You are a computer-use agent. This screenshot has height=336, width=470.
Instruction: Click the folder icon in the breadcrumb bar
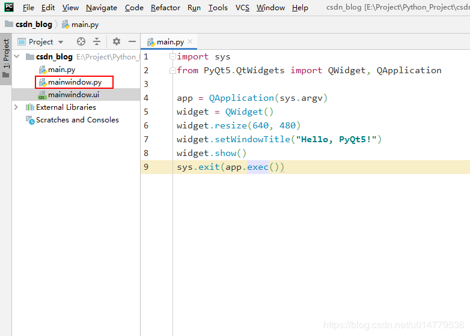point(8,23)
